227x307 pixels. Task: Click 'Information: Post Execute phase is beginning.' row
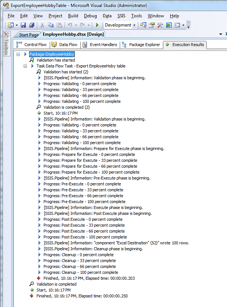(98, 213)
